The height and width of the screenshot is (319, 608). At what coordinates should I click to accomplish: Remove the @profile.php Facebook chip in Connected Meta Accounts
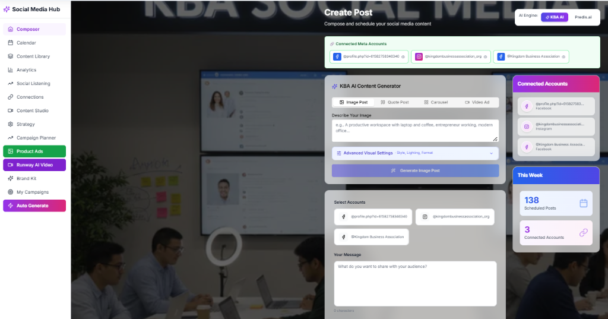pyautogui.click(x=403, y=57)
